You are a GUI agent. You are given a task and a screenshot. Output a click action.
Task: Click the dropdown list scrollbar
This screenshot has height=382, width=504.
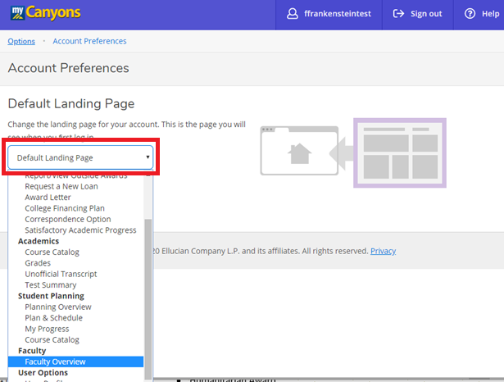148,295
